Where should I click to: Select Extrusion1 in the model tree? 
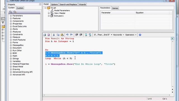click(x=59, y=16)
